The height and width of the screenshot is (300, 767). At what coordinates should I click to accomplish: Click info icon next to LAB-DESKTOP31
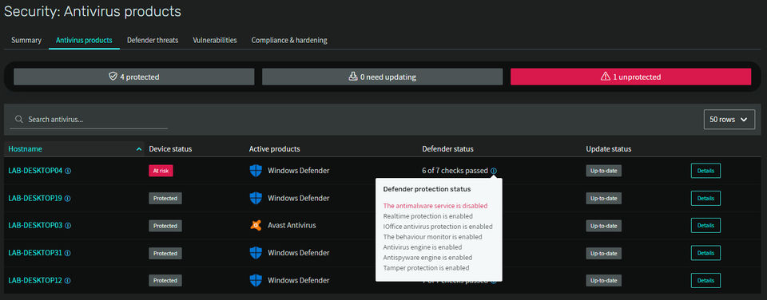(68, 253)
